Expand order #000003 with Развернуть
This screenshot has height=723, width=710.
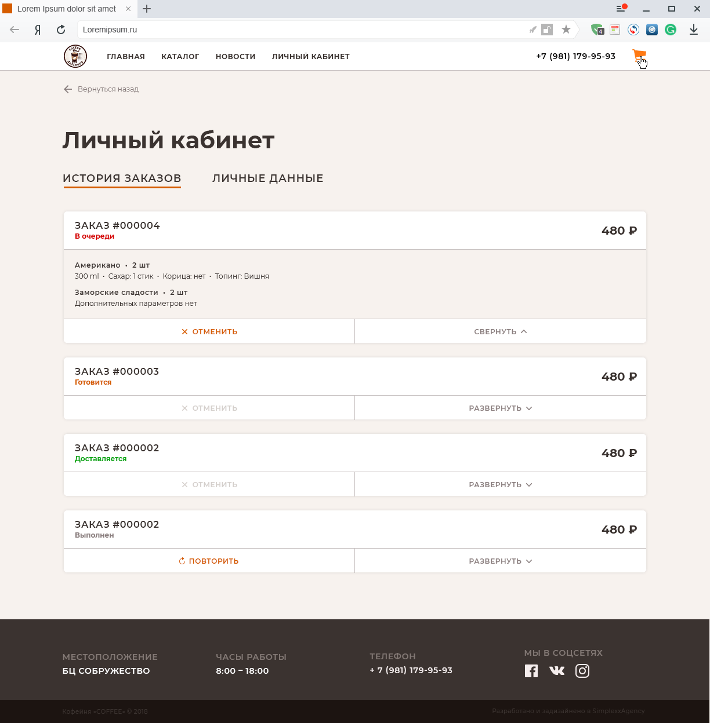[x=501, y=408]
